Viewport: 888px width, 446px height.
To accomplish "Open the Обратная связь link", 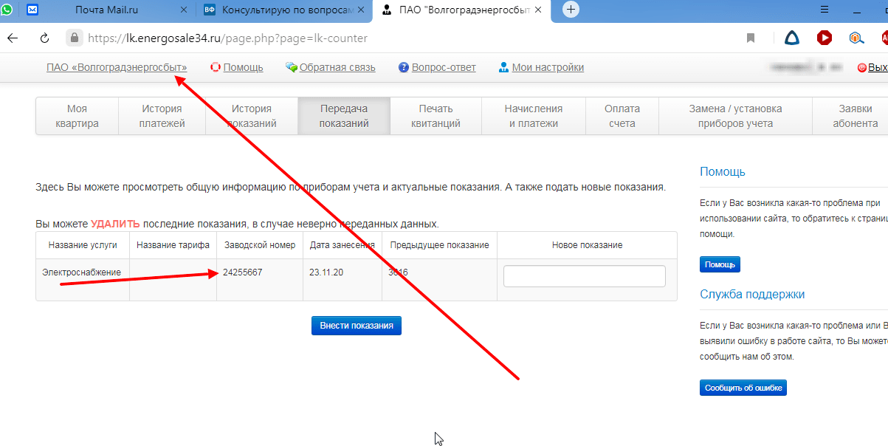I will click(x=337, y=67).
